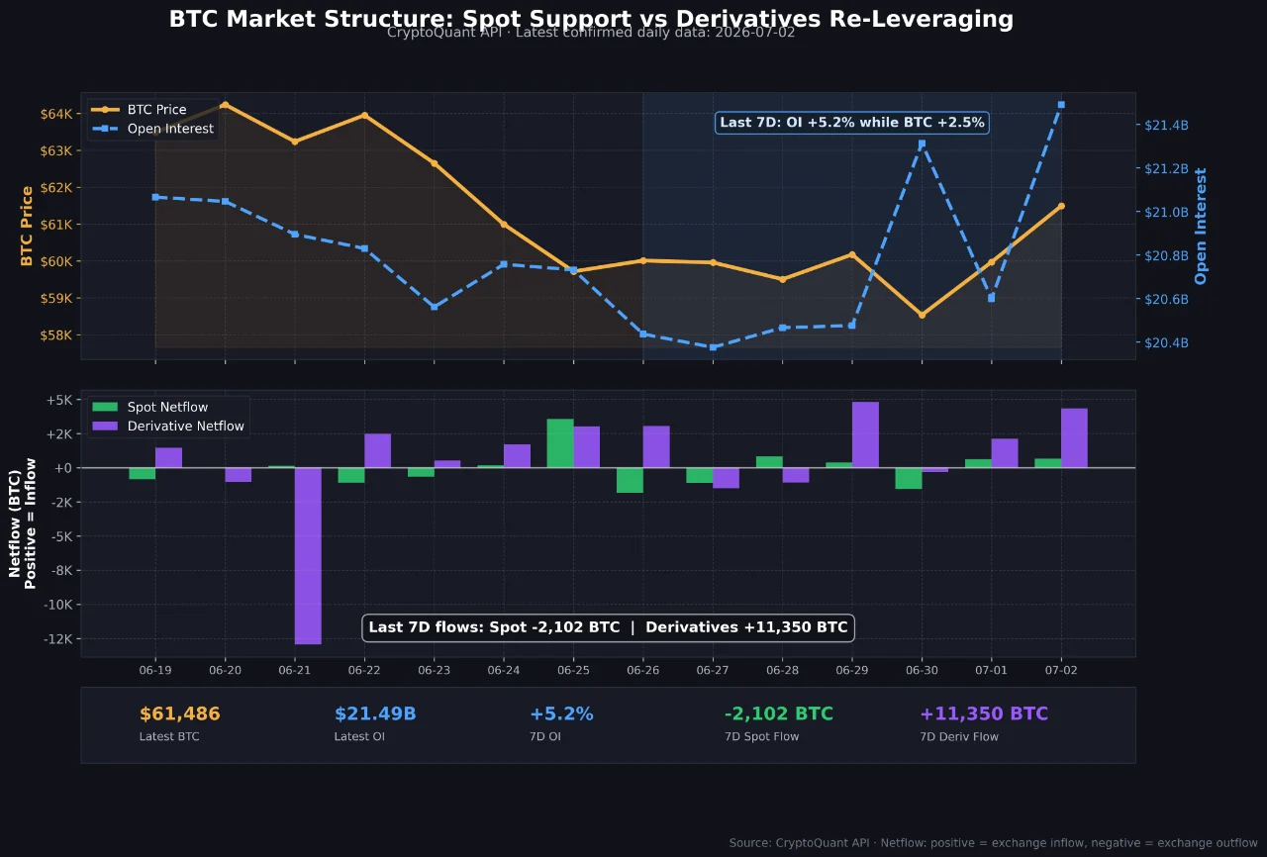Click the $21.4B open interest axis tick
Image resolution: width=1267 pixels, height=857 pixels.
(1166, 125)
